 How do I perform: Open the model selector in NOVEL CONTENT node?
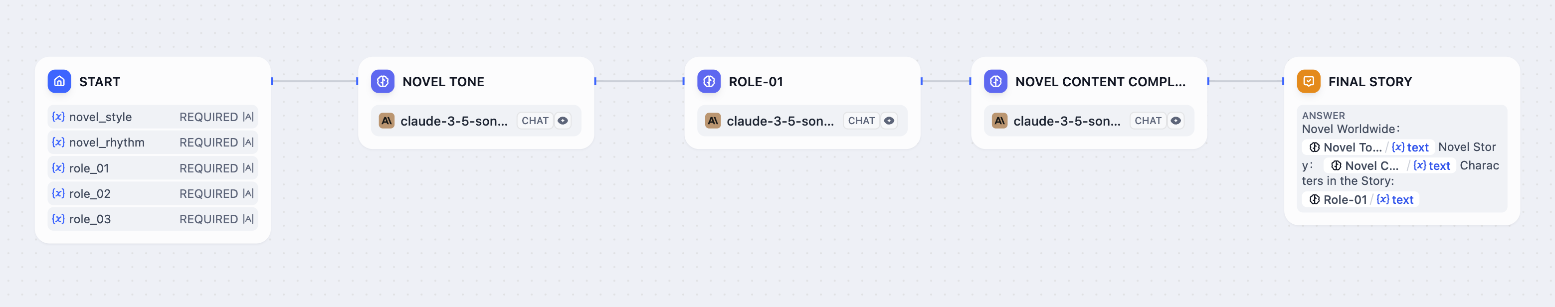[1067, 121]
